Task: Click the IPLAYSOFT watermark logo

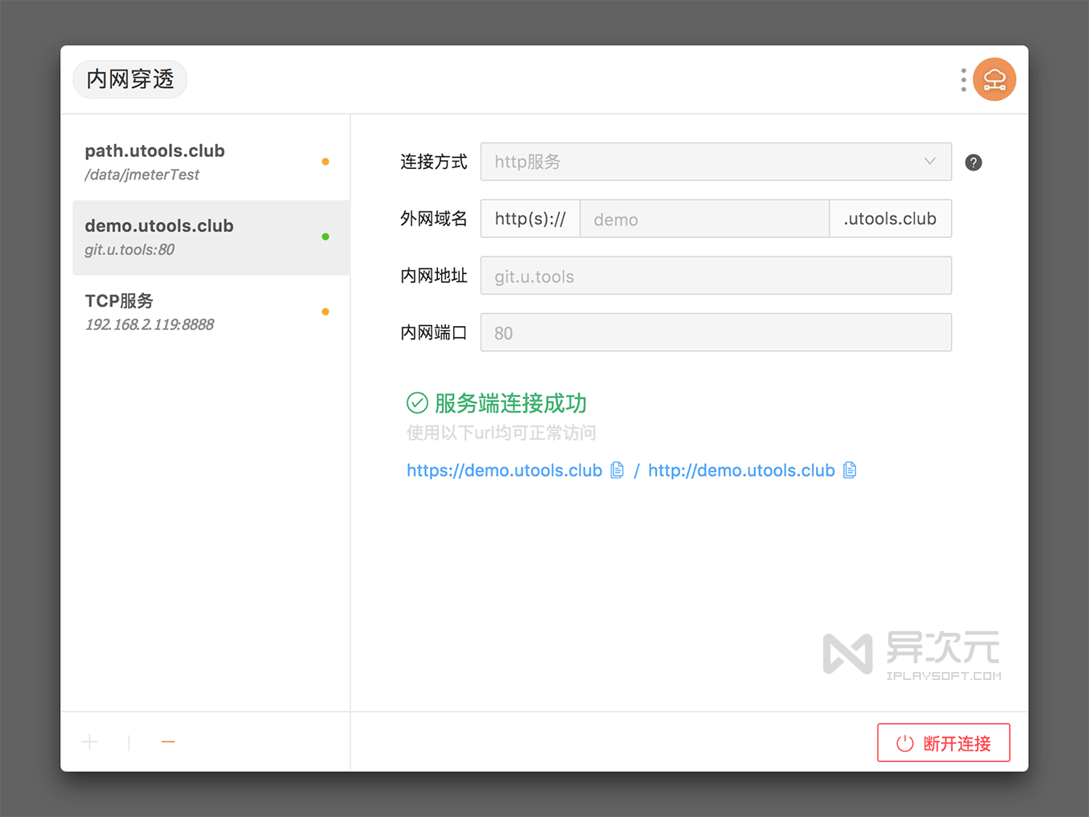Action: [x=849, y=654]
